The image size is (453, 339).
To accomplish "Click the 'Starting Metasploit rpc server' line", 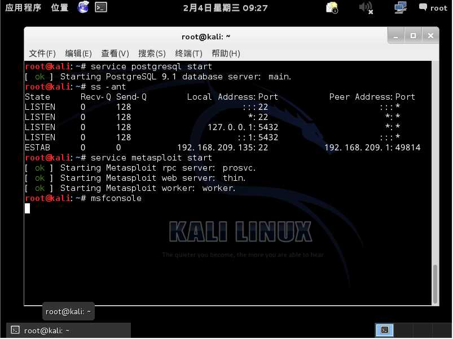I will (140, 168).
